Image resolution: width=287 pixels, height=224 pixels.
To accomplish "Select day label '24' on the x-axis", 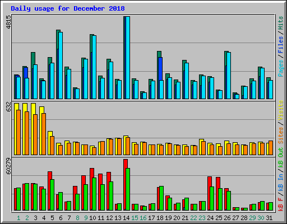I will [x=210, y=218].
